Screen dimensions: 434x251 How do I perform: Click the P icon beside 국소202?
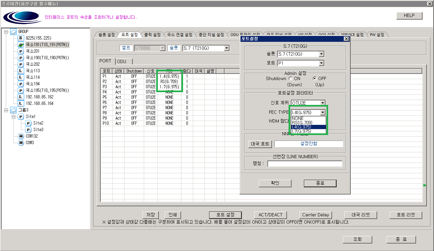(21, 64)
